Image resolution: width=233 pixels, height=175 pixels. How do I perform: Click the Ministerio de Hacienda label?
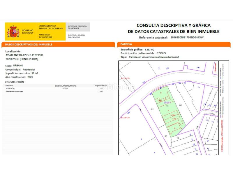(x=45, y=36)
